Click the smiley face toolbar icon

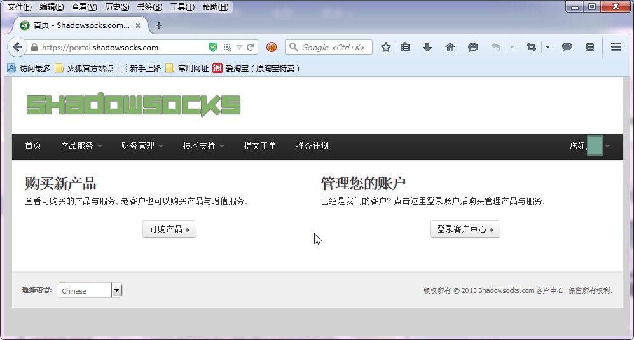(472, 47)
